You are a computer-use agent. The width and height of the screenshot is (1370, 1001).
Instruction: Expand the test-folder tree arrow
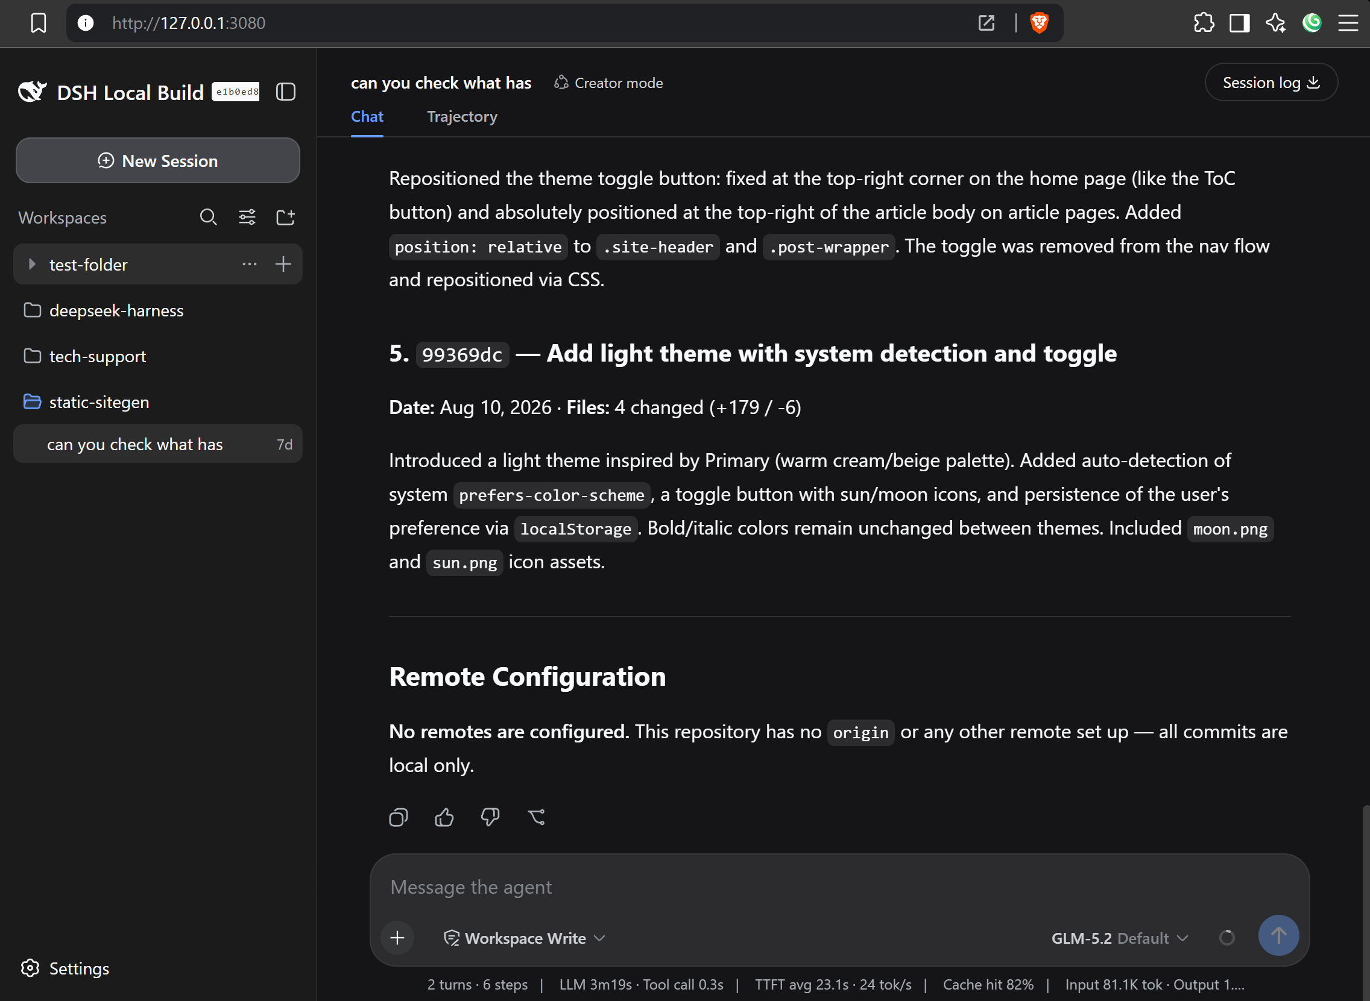[x=31, y=264]
